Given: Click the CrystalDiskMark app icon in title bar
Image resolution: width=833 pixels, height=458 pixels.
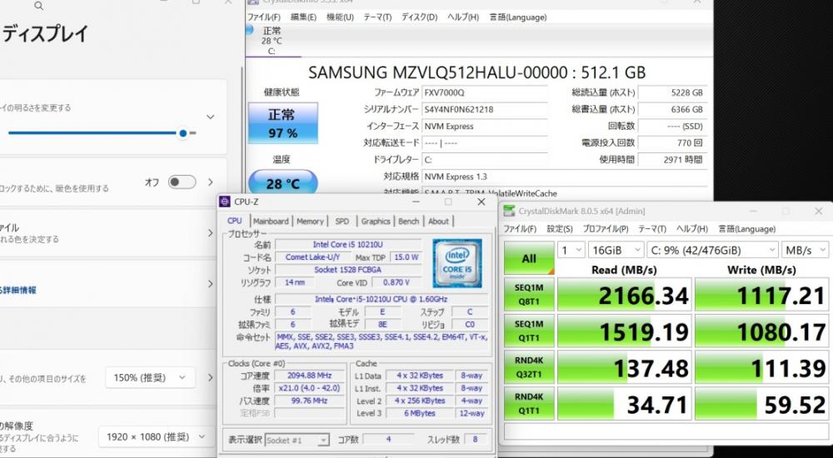Looking at the screenshot, I should point(509,211).
